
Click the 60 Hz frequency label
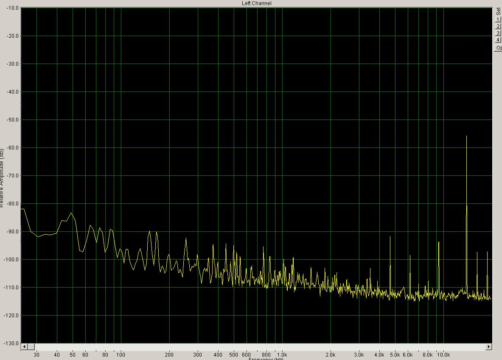[85, 354]
